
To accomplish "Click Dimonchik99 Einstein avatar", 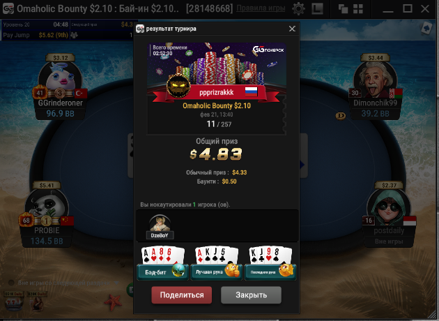I will pos(375,80).
